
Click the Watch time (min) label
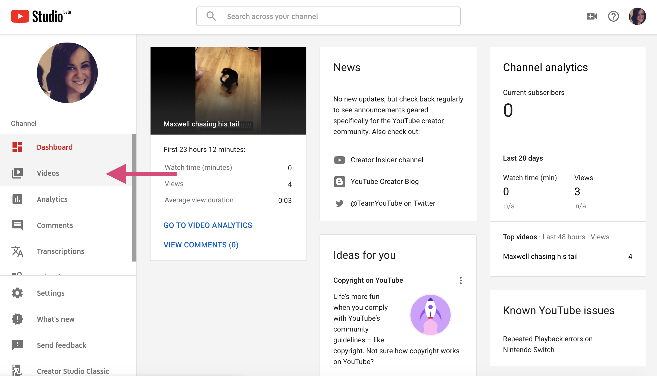[530, 178]
